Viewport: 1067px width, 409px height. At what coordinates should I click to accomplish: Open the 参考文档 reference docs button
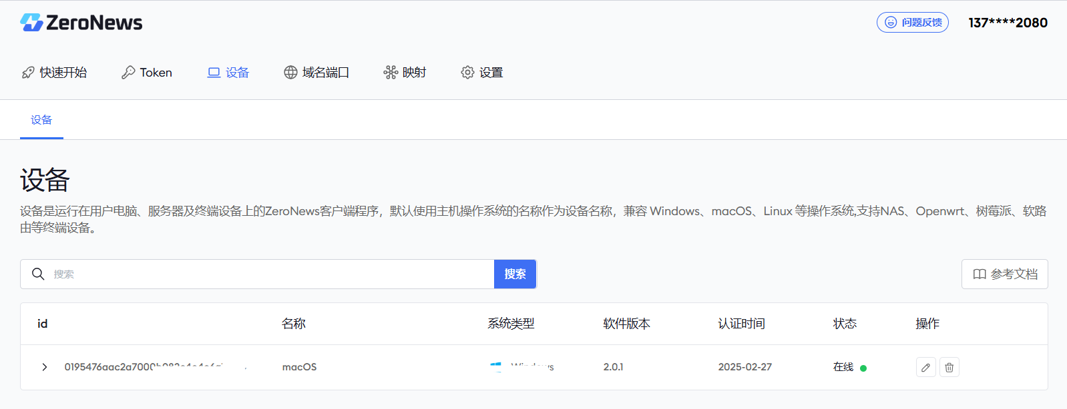click(x=1005, y=274)
